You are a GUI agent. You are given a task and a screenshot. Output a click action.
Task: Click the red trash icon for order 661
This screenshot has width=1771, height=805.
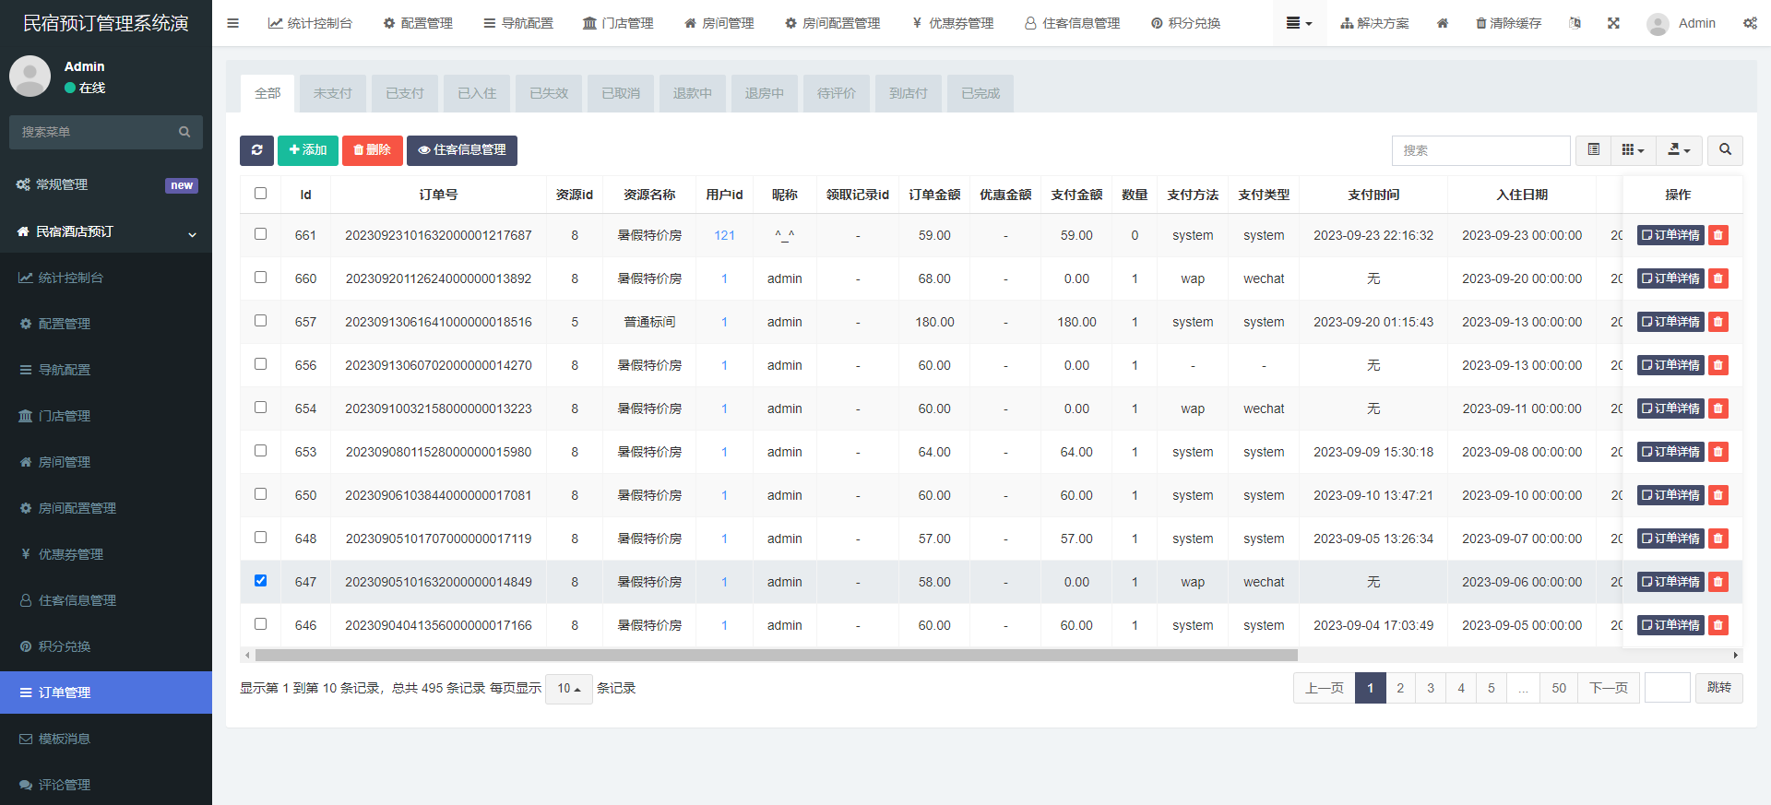click(x=1718, y=235)
